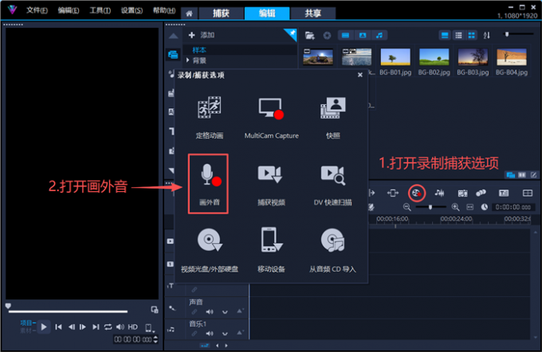Import media files via folder icon
The height and width of the screenshot is (352, 542).
[310, 35]
